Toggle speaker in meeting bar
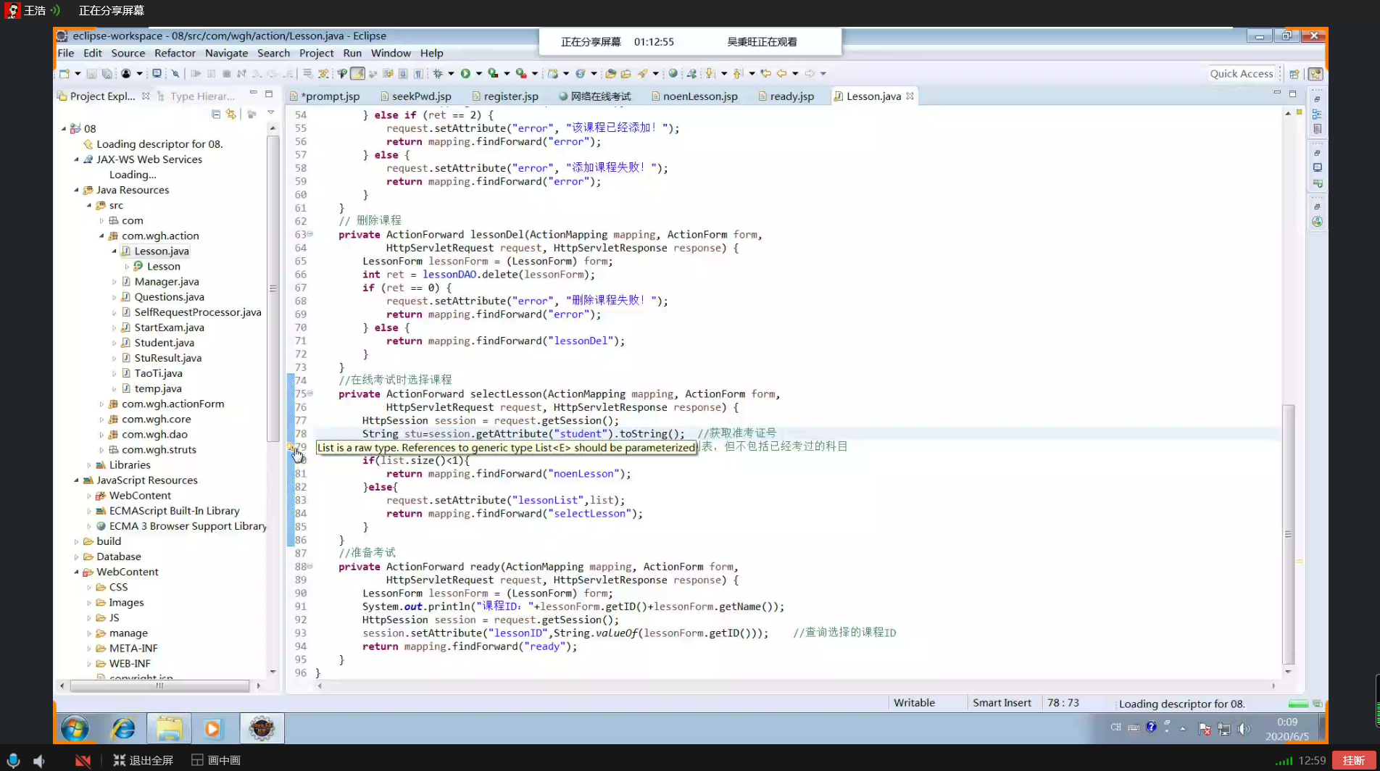The height and width of the screenshot is (771, 1380). coord(39,760)
